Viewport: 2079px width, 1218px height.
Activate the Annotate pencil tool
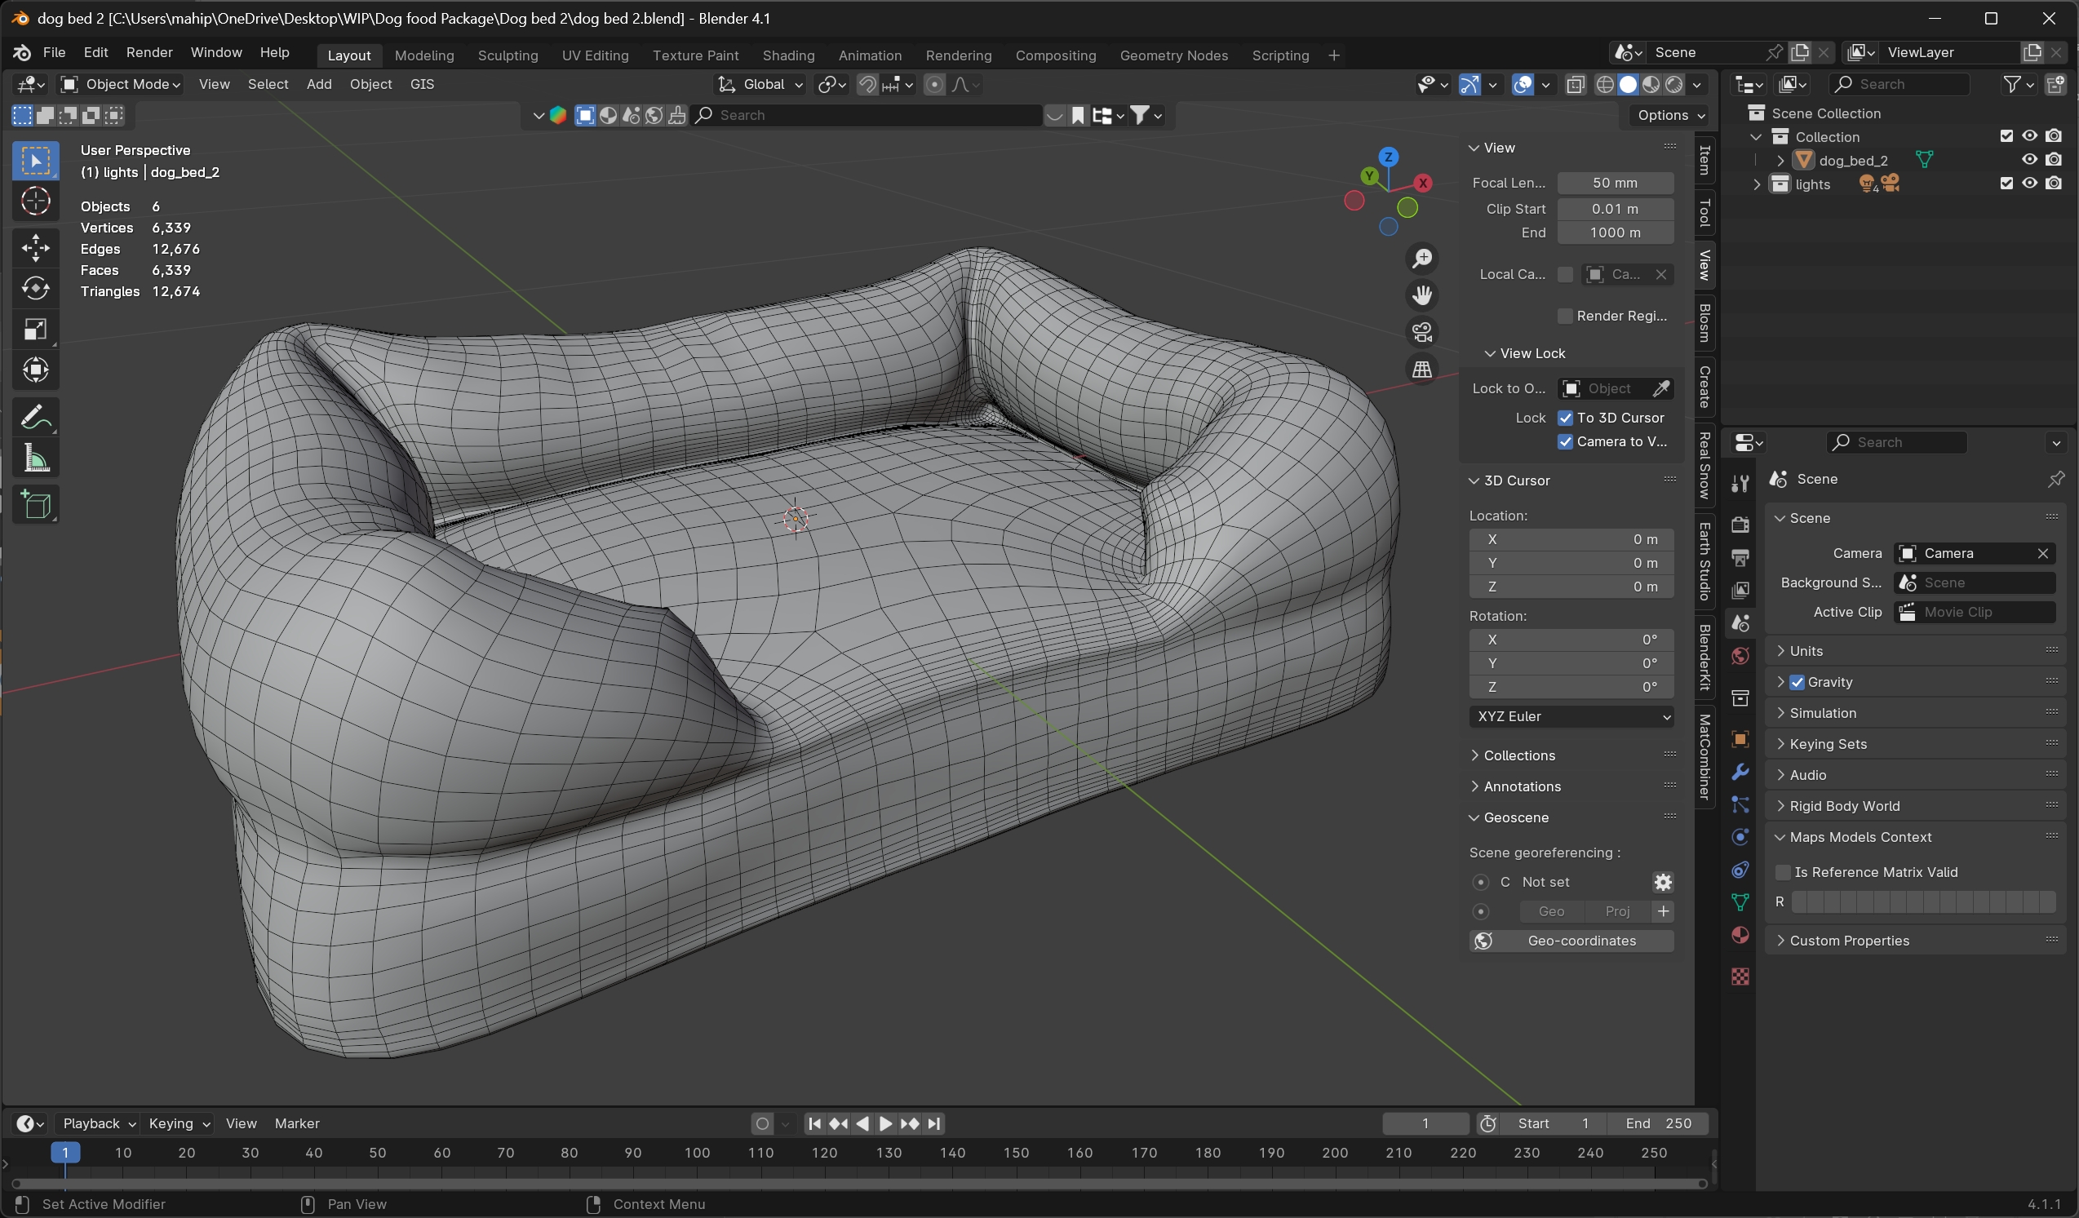[x=35, y=418]
